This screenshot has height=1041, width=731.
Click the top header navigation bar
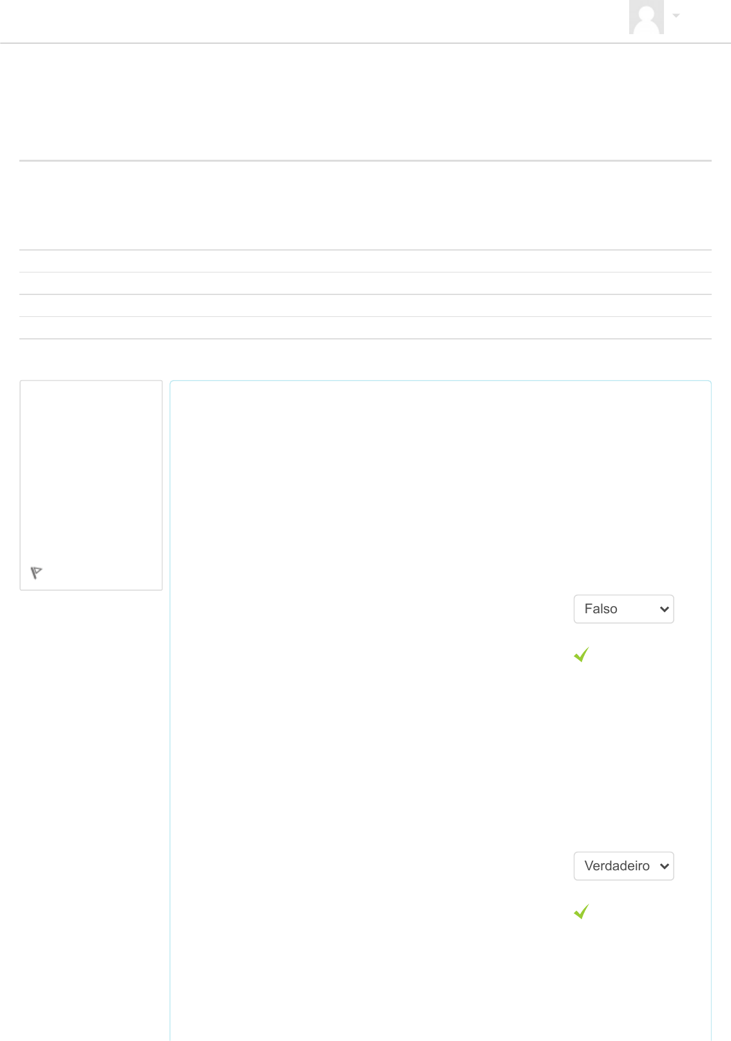pyautogui.click(x=365, y=21)
